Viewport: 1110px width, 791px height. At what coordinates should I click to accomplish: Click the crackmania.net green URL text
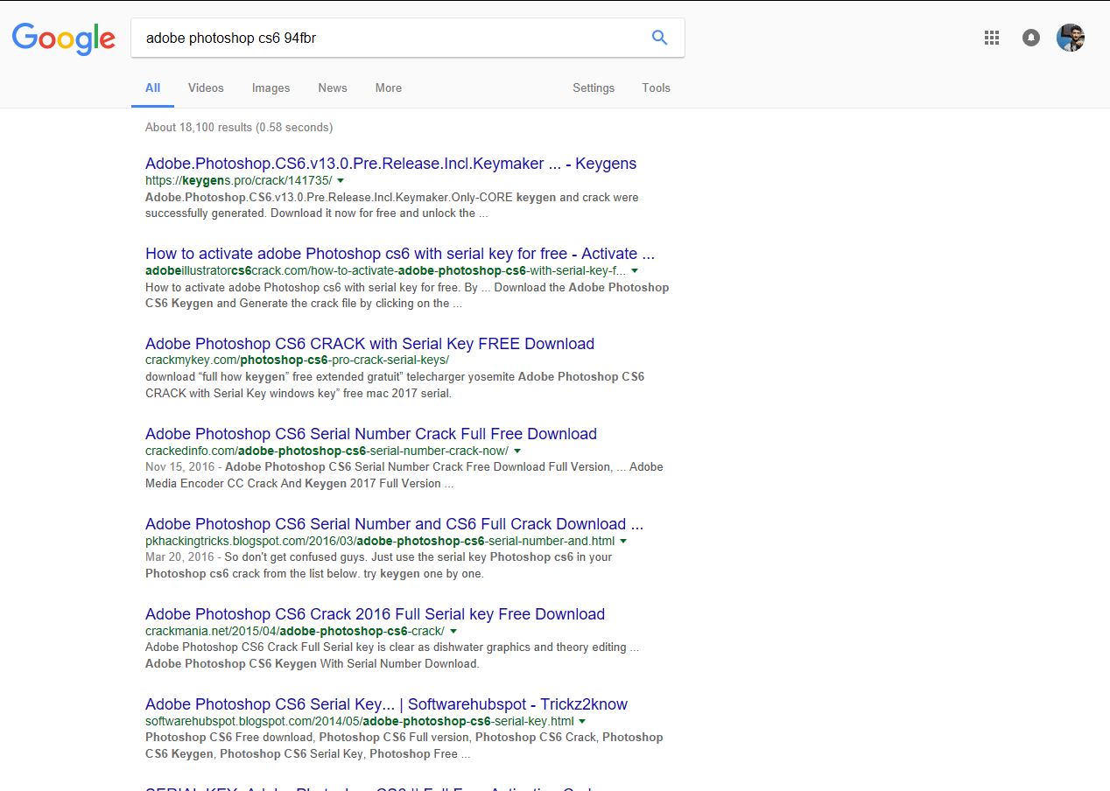click(x=295, y=631)
